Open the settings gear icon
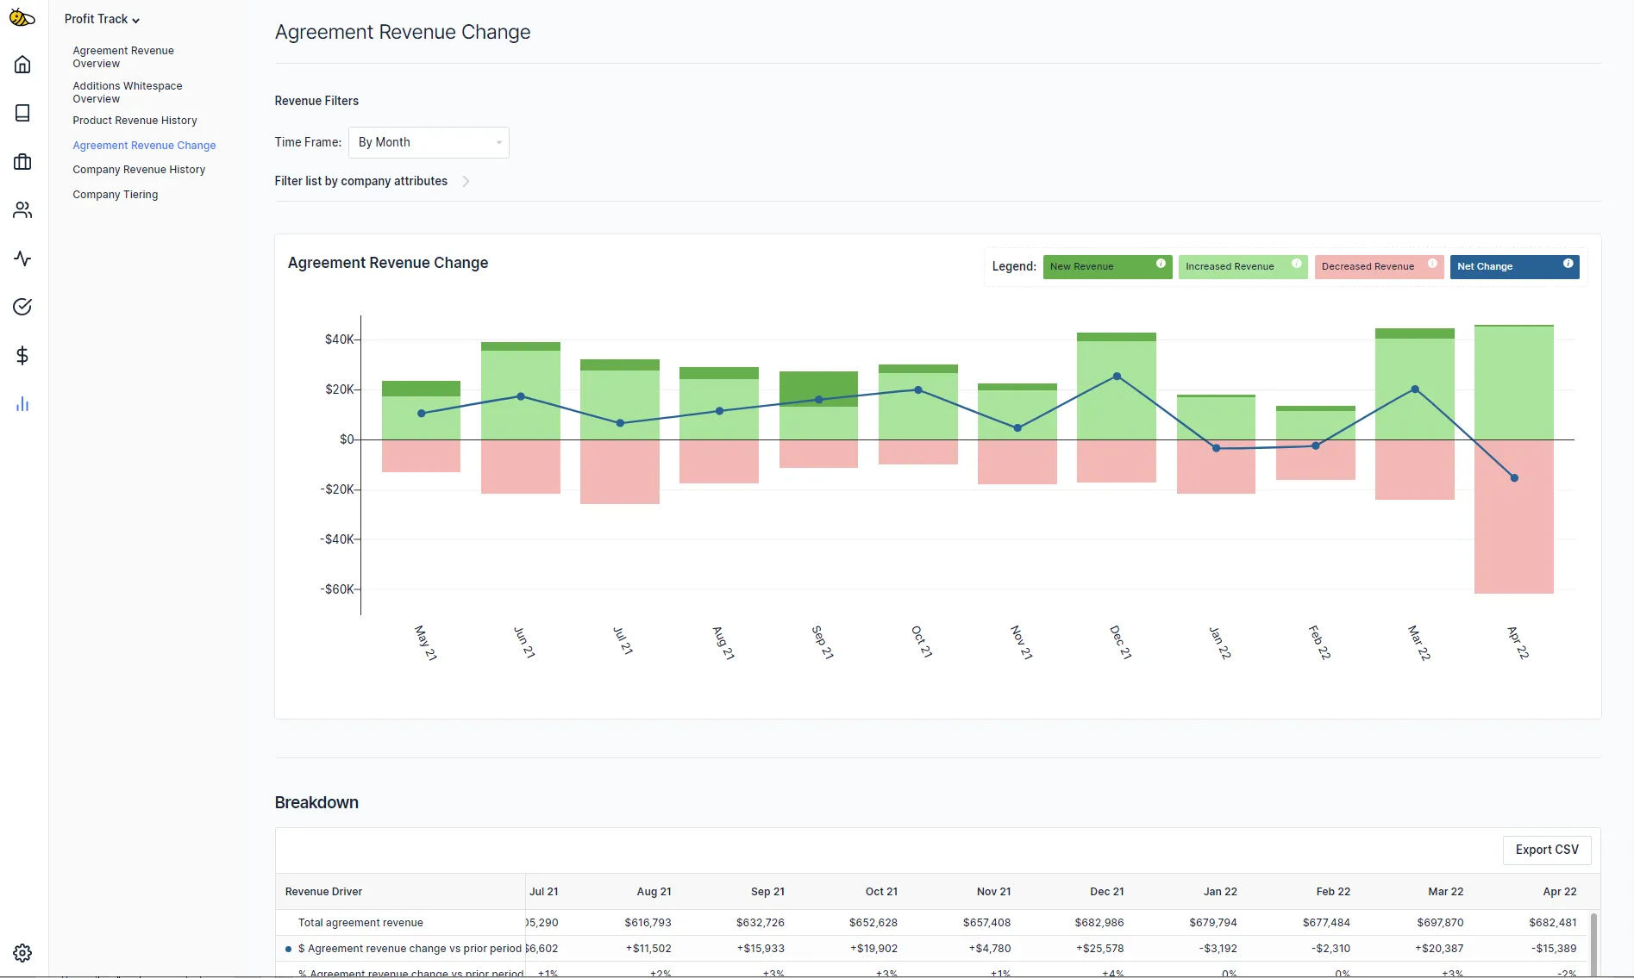Screen dimensions: 1634x978 (x=22, y=953)
